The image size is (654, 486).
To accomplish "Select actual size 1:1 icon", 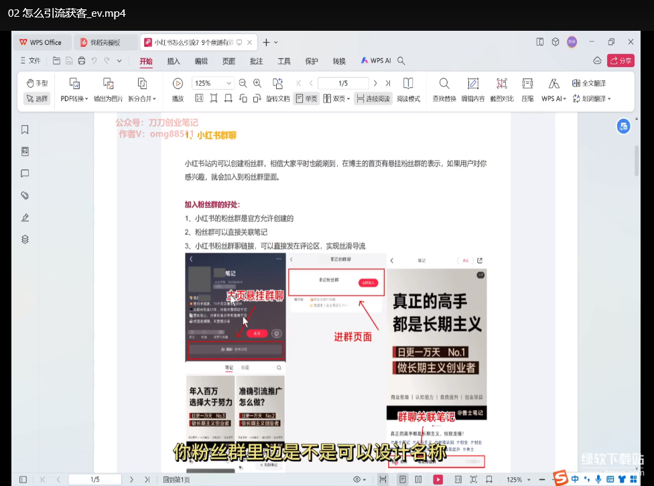I will 199,98.
